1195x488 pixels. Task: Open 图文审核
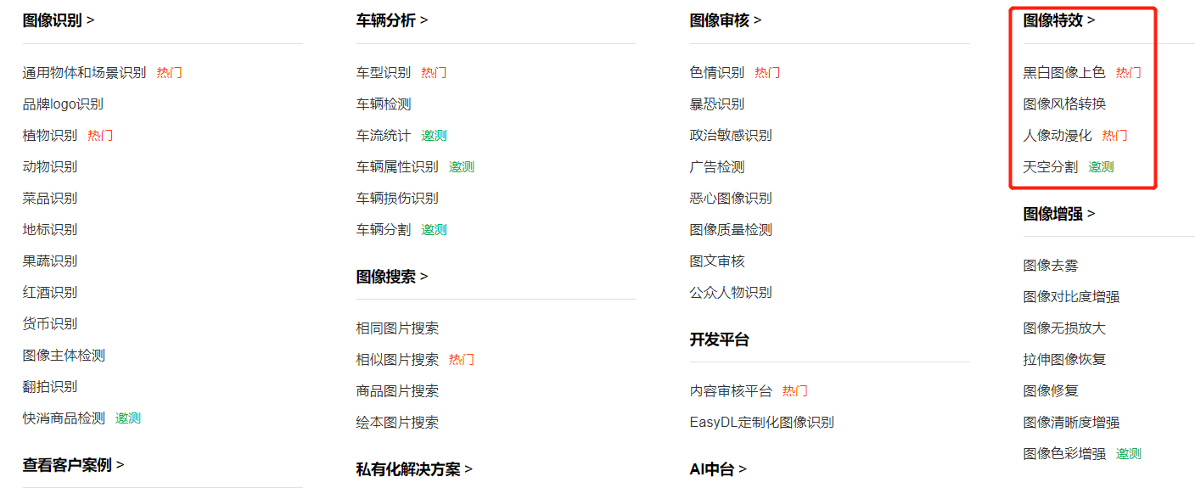point(717,261)
